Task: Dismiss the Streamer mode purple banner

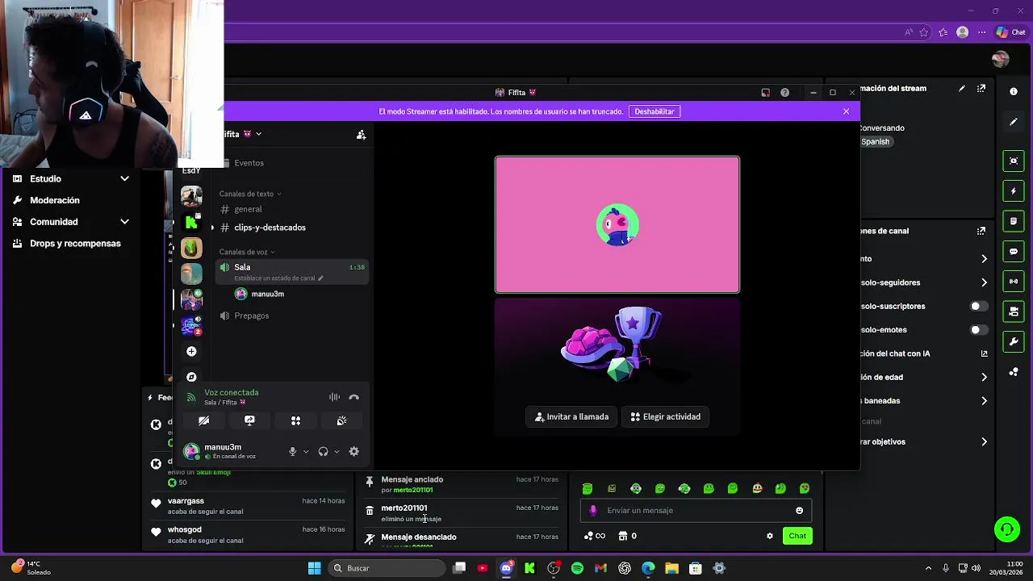Action: (x=846, y=111)
